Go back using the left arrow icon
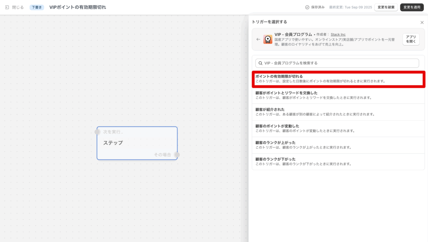 tap(258, 40)
